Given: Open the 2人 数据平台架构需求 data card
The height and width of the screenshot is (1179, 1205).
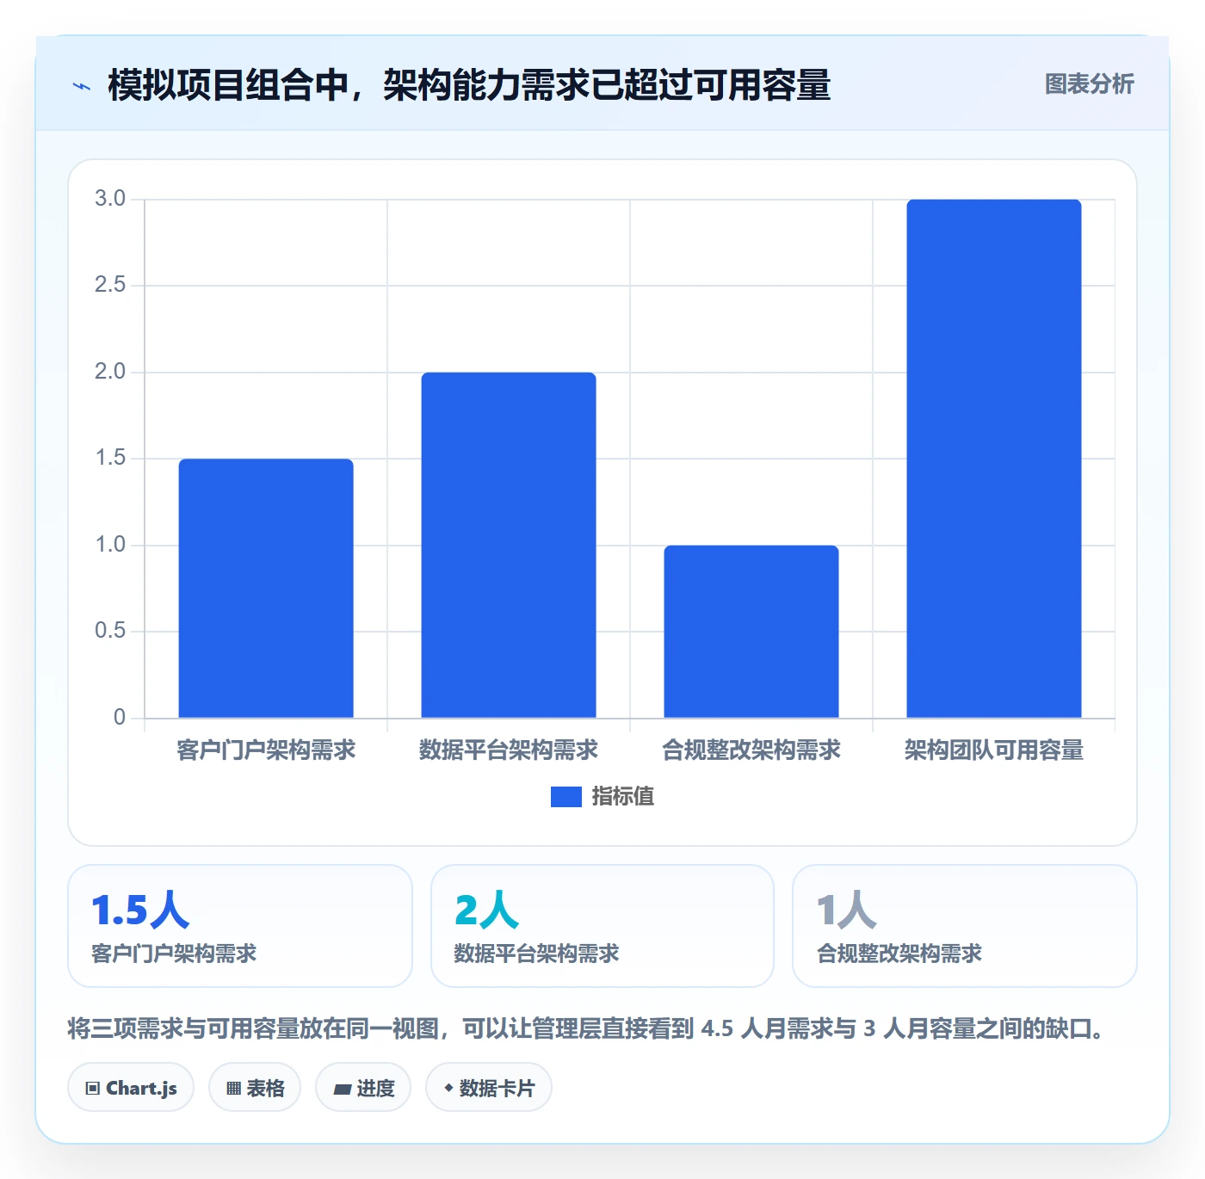Looking at the screenshot, I should (602, 926).
